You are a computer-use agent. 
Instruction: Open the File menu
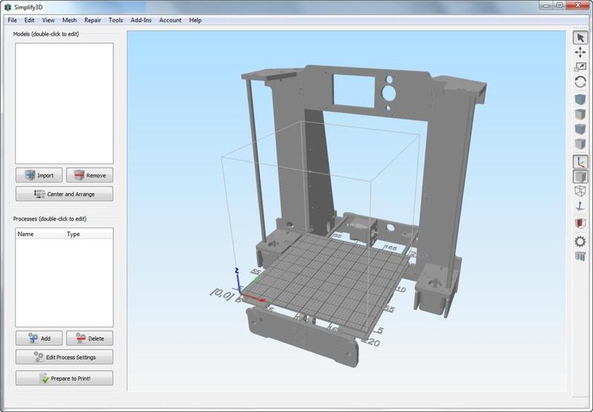[x=13, y=20]
